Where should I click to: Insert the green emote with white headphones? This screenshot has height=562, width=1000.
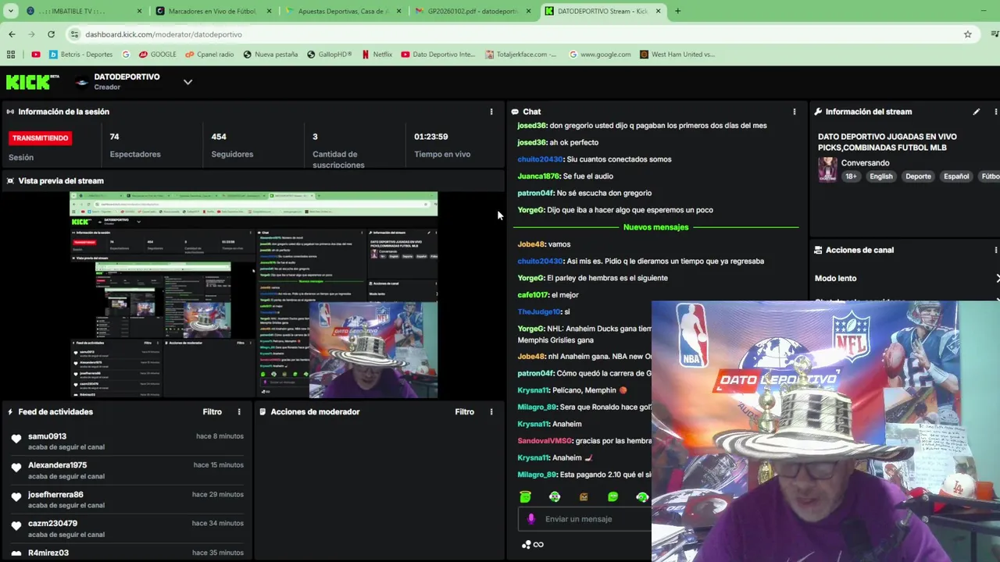[x=555, y=496]
